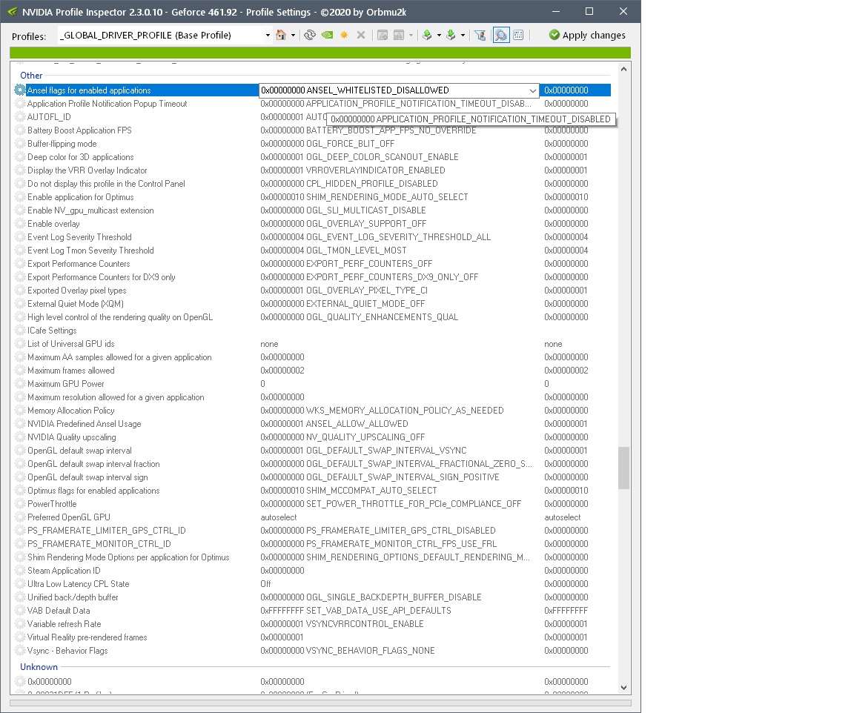Select List of Universal GPU ids row
Viewport: 854px width, 713px height.
312,344
